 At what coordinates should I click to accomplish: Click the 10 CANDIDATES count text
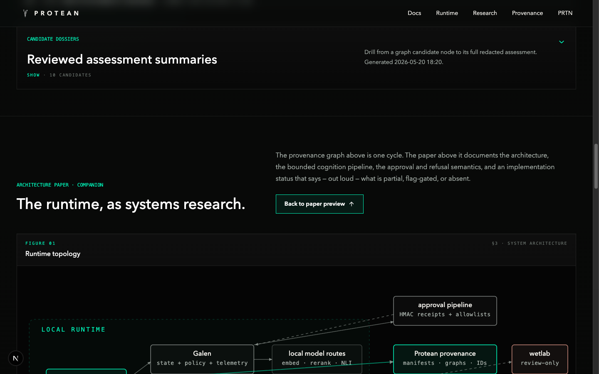(70, 75)
